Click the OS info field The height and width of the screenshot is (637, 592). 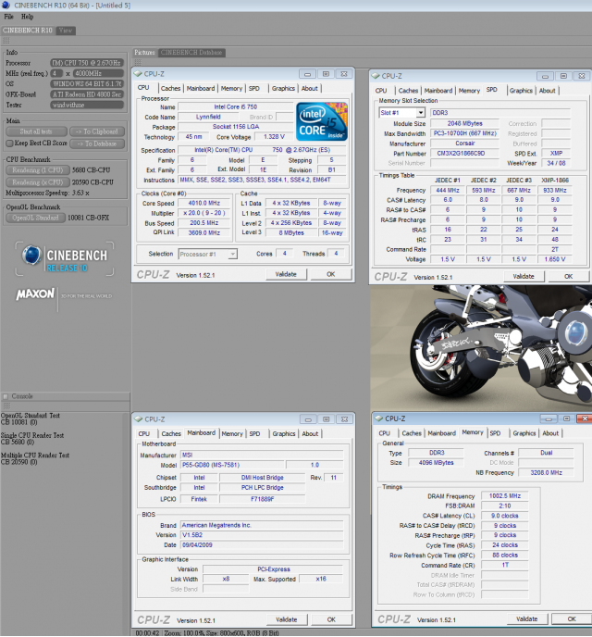(x=87, y=83)
